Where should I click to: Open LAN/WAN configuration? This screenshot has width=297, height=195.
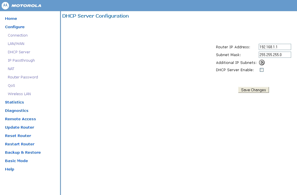click(x=16, y=44)
